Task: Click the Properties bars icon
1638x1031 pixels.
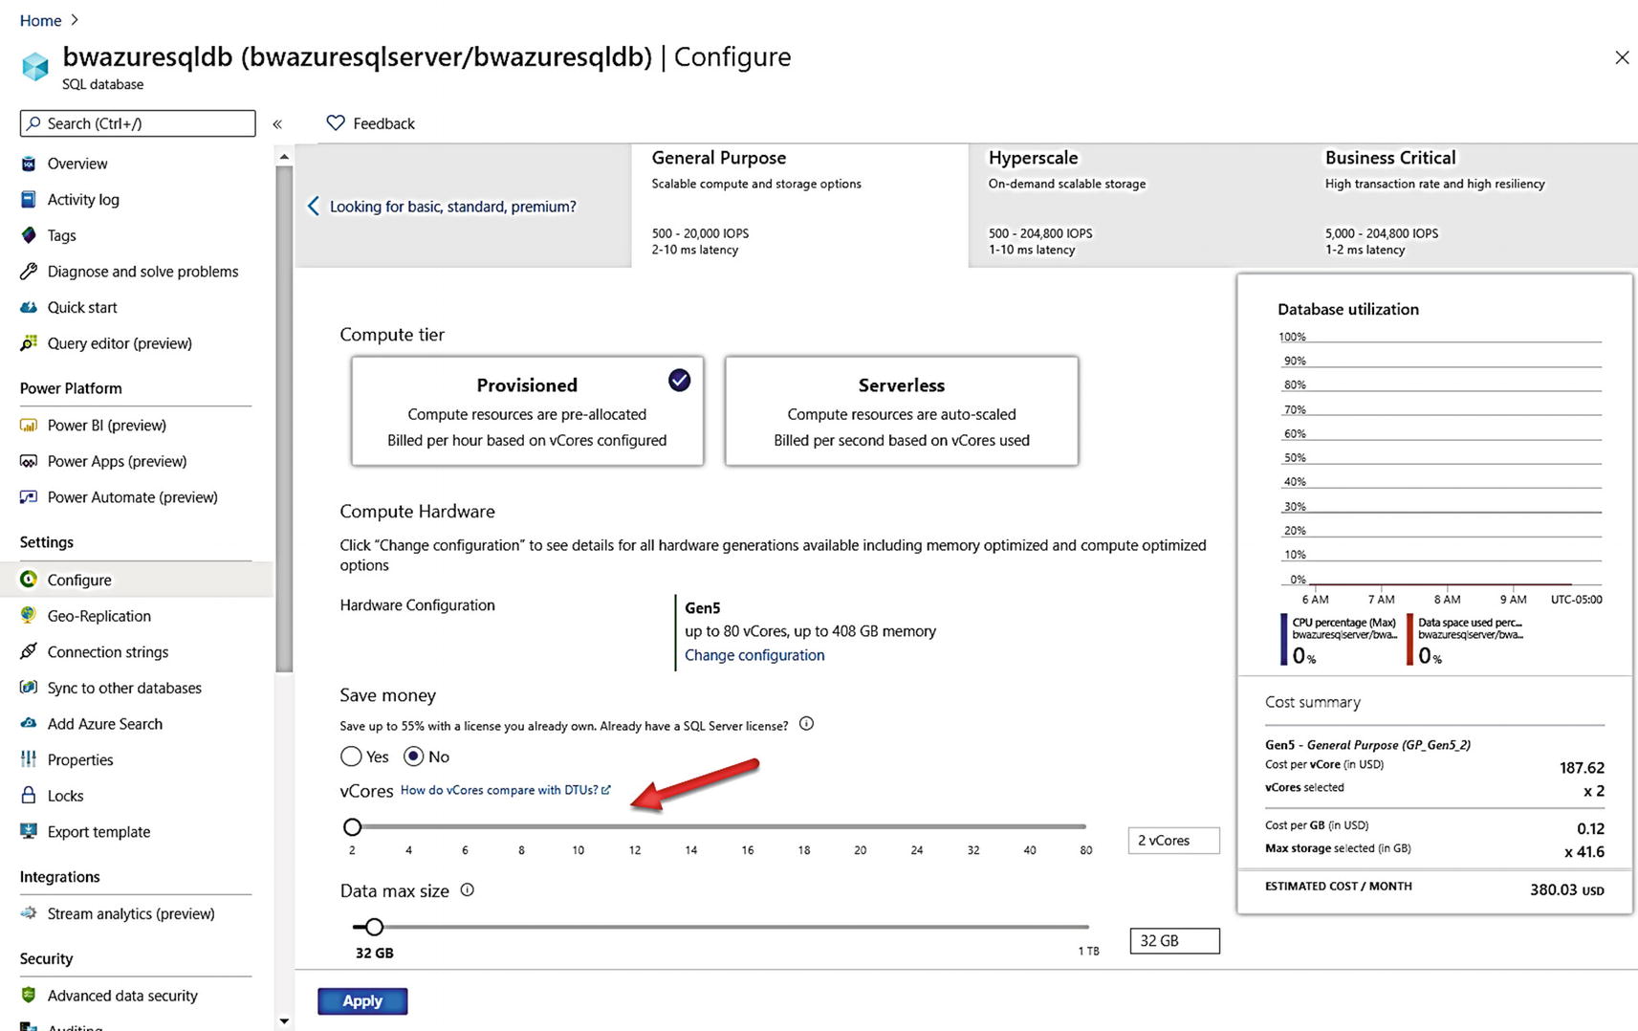Action: click(x=29, y=759)
